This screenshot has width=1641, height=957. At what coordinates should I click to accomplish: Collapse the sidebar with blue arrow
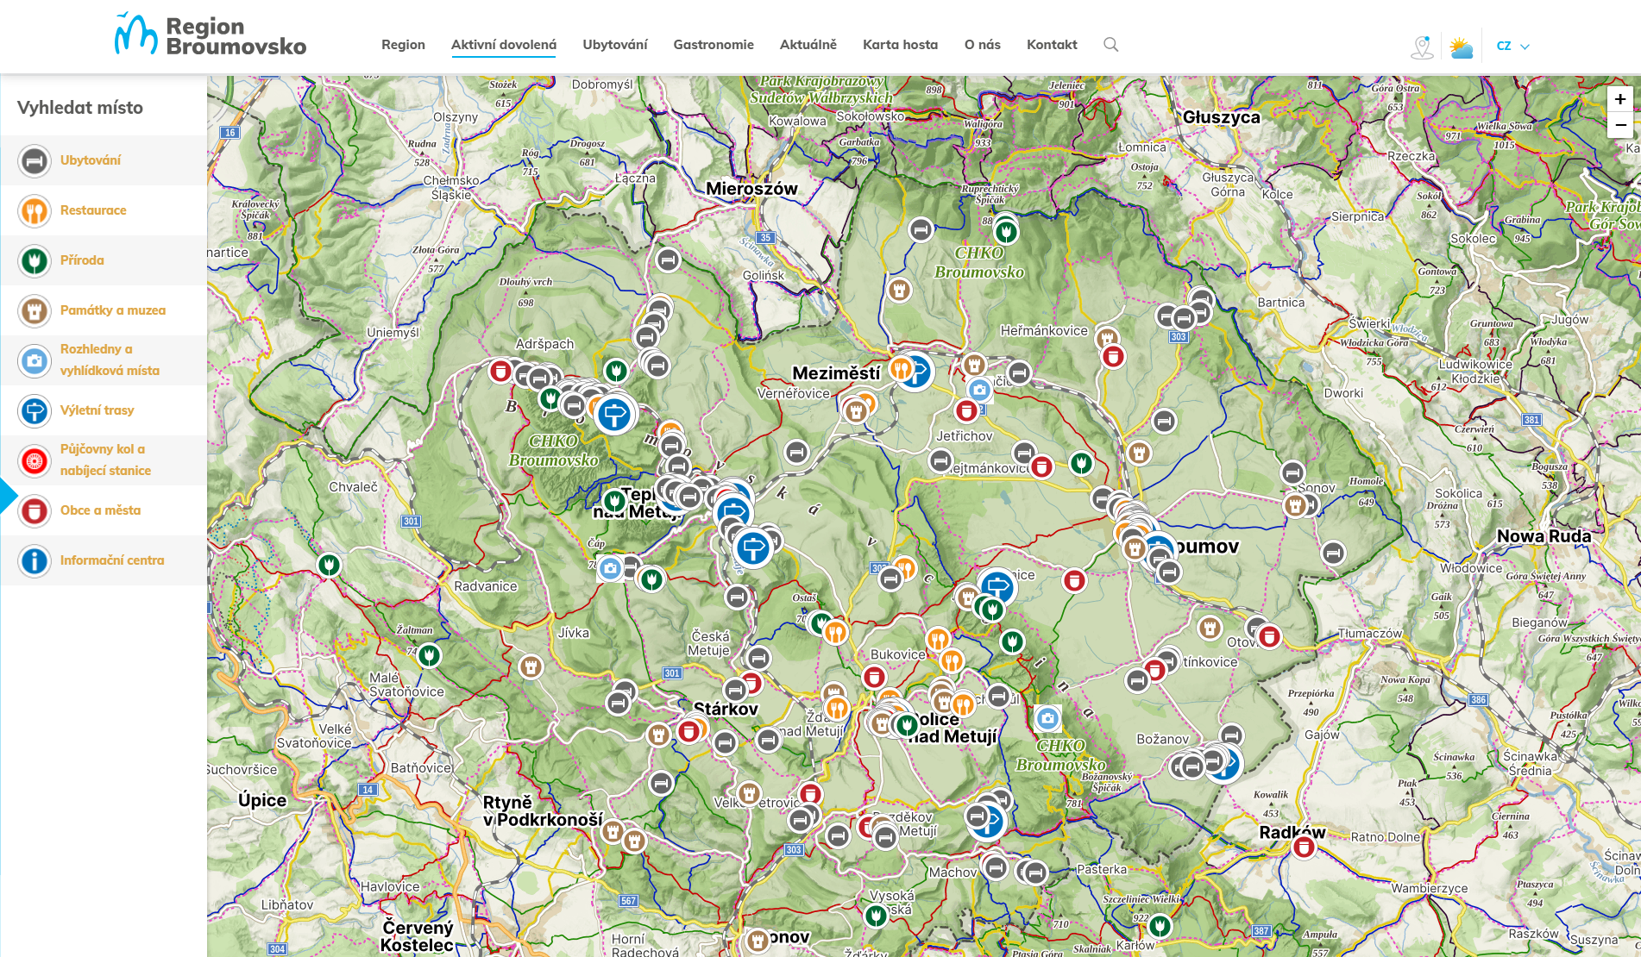click(8, 496)
